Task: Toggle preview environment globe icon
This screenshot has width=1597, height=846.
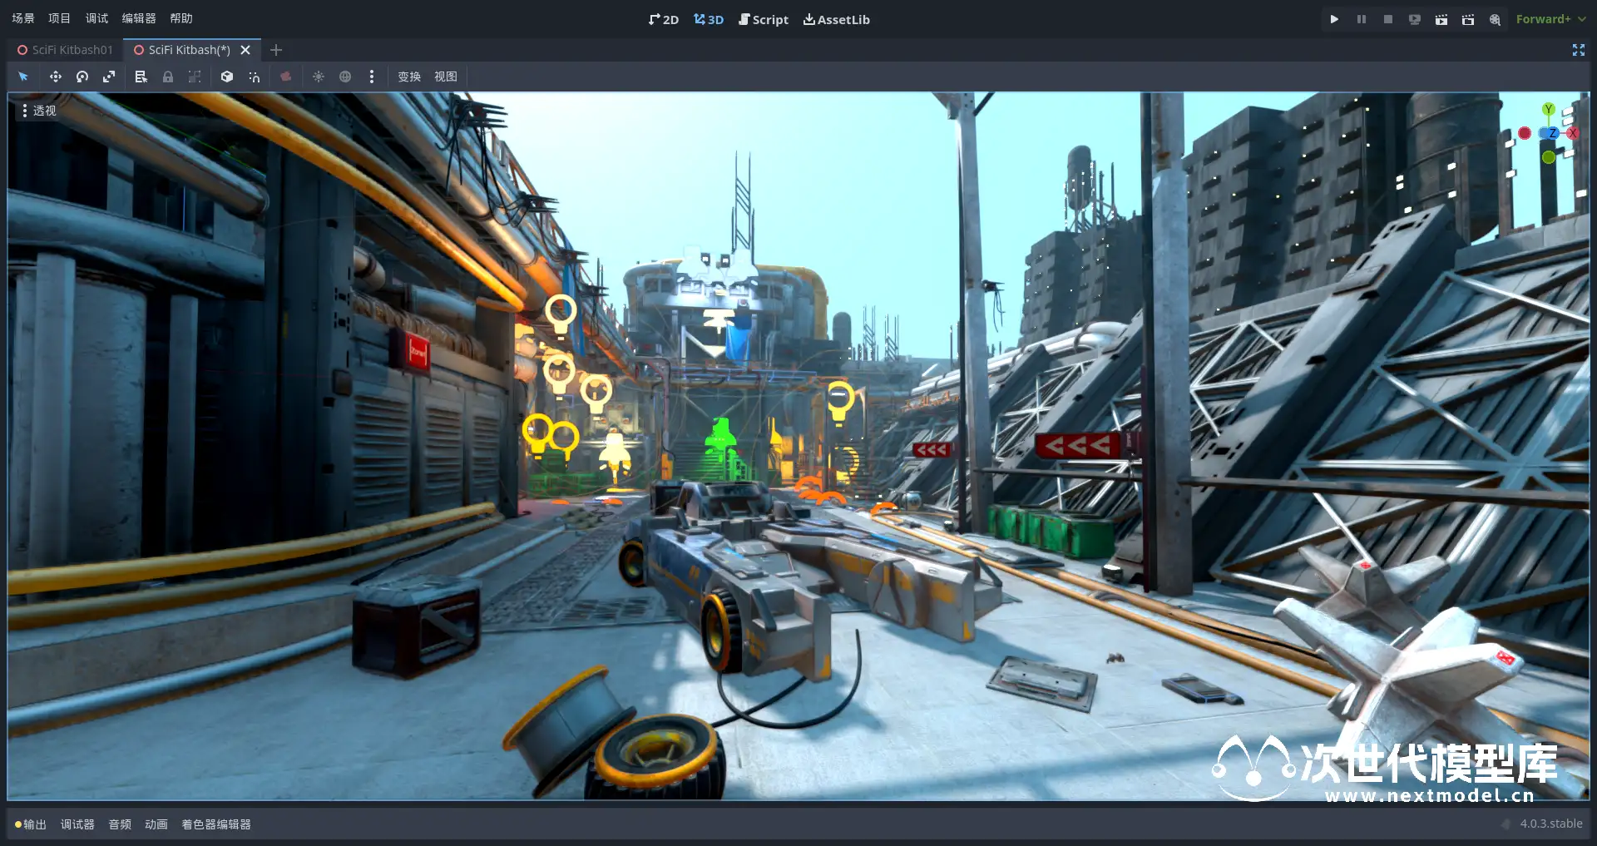Action: pos(345,77)
